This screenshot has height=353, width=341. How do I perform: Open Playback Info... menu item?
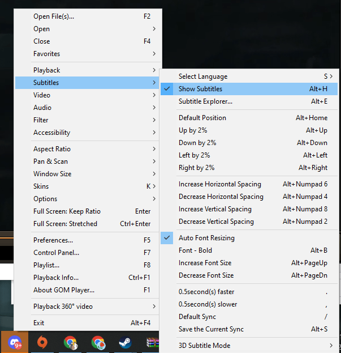(x=87, y=278)
